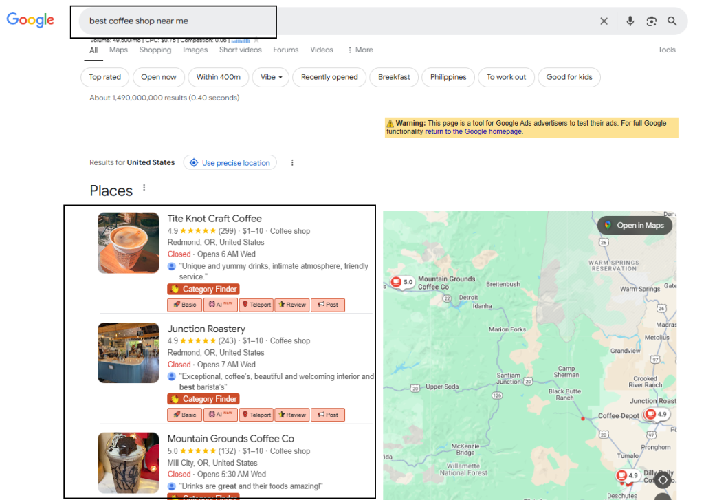Open Forums results tab
The height and width of the screenshot is (500, 704).
coord(285,50)
